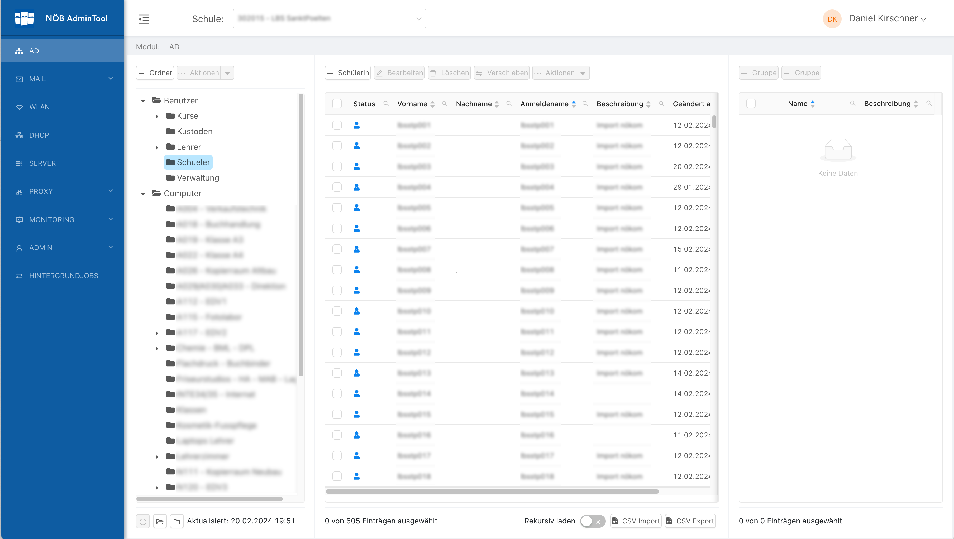Search in the Vorname column
This screenshot has height=539, width=954.
(x=444, y=104)
